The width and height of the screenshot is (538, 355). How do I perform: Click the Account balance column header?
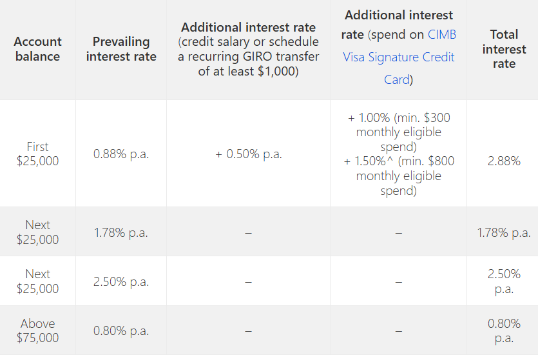pyautogui.click(x=37, y=49)
